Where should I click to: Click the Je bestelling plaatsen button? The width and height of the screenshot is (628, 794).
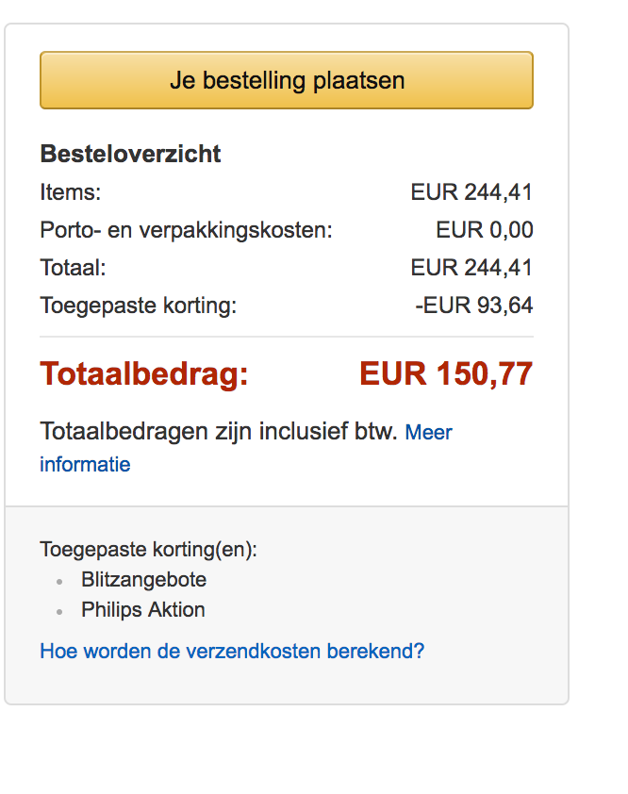[x=287, y=80]
